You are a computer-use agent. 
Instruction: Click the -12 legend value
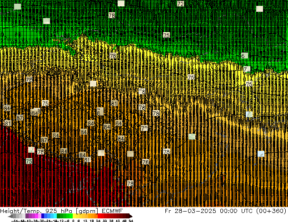tap(61, 221)
